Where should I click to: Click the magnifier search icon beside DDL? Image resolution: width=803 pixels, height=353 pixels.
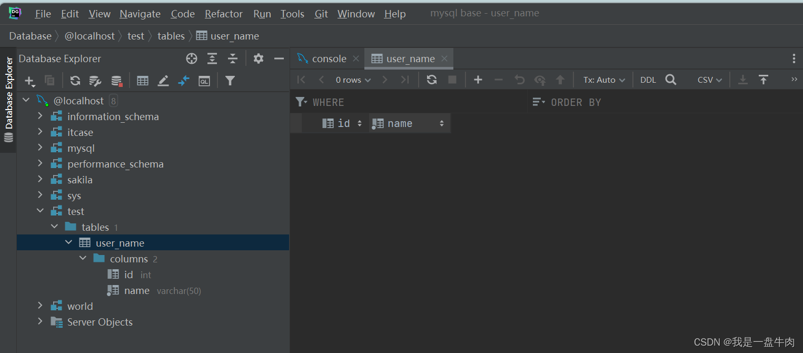[670, 80]
